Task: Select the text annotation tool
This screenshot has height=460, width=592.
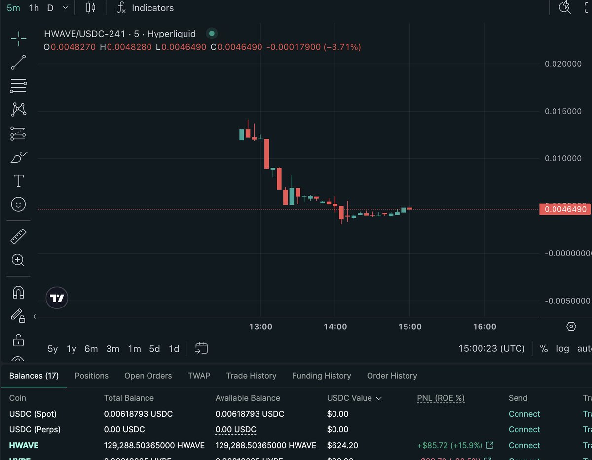Action: tap(18, 181)
